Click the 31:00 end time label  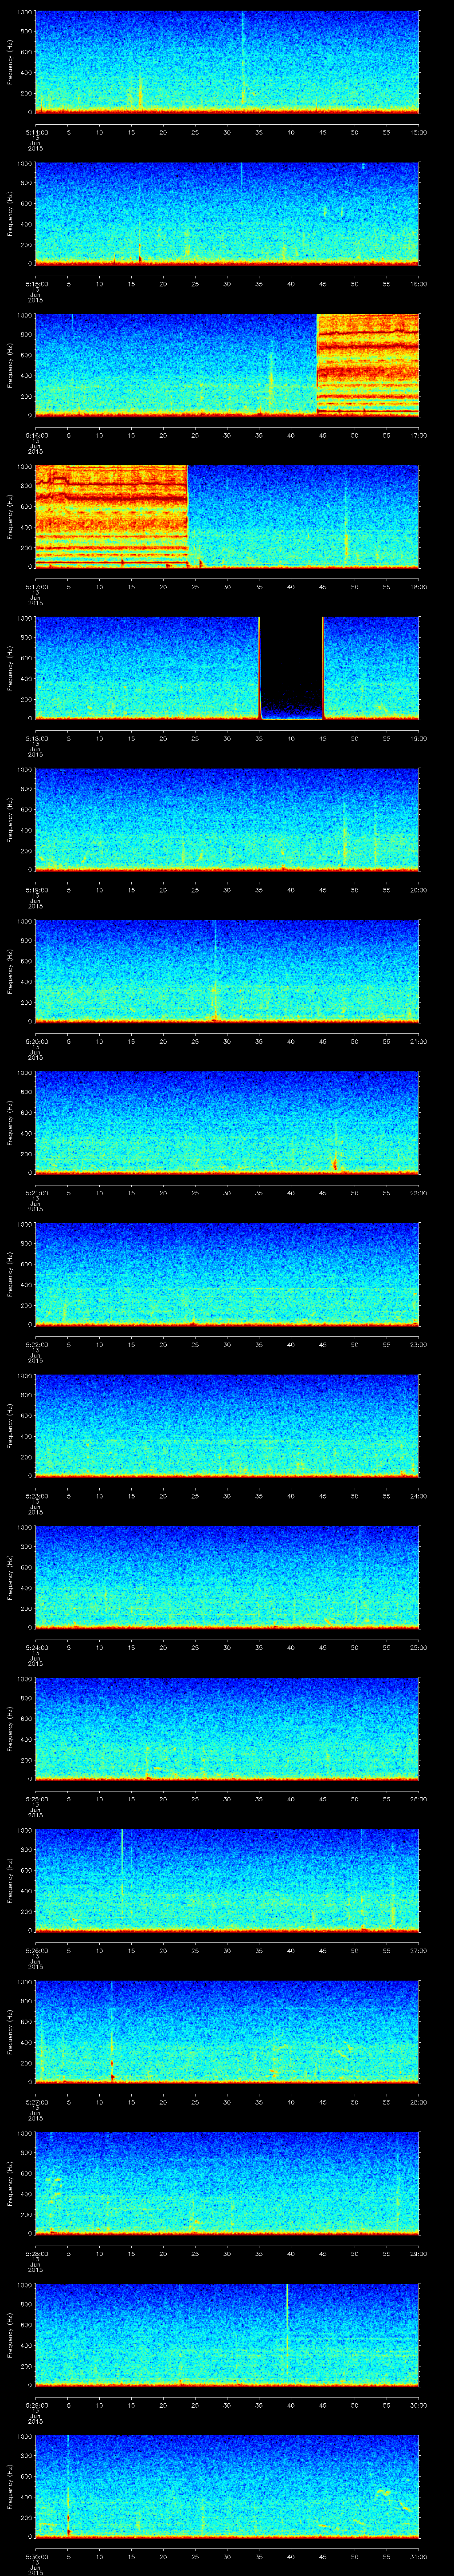(418, 2556)
